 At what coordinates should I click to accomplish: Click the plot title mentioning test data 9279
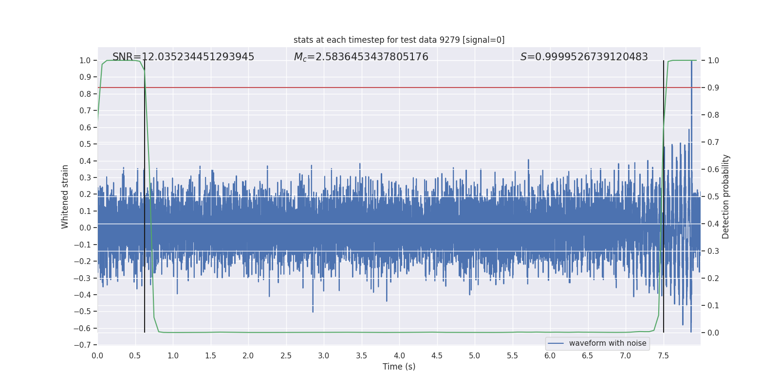[399, 40]
